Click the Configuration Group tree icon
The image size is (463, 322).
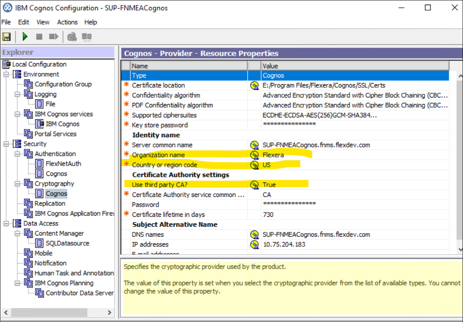(29, 84)
